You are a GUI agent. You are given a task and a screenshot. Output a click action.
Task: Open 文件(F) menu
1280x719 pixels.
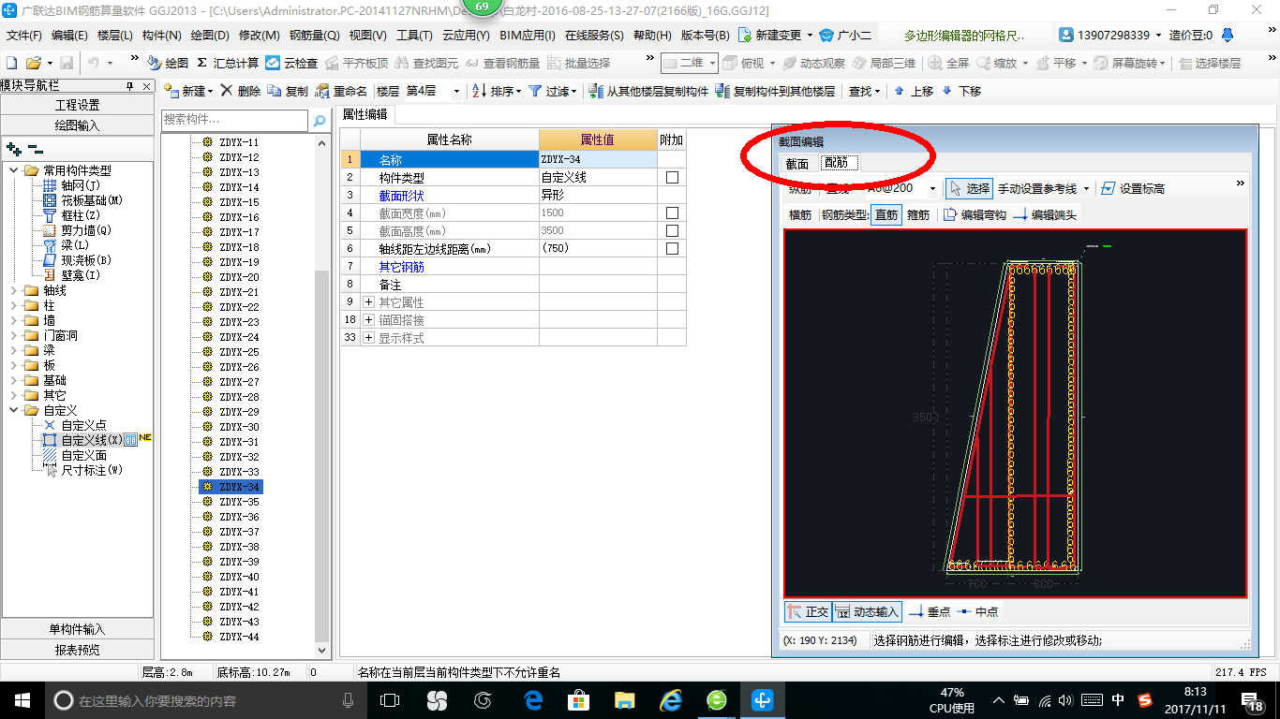[x=24, y=36]
